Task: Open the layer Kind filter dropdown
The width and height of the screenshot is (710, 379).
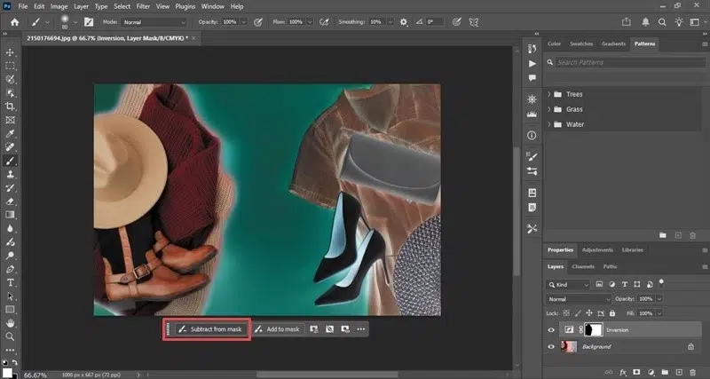Action: (568, 285)
